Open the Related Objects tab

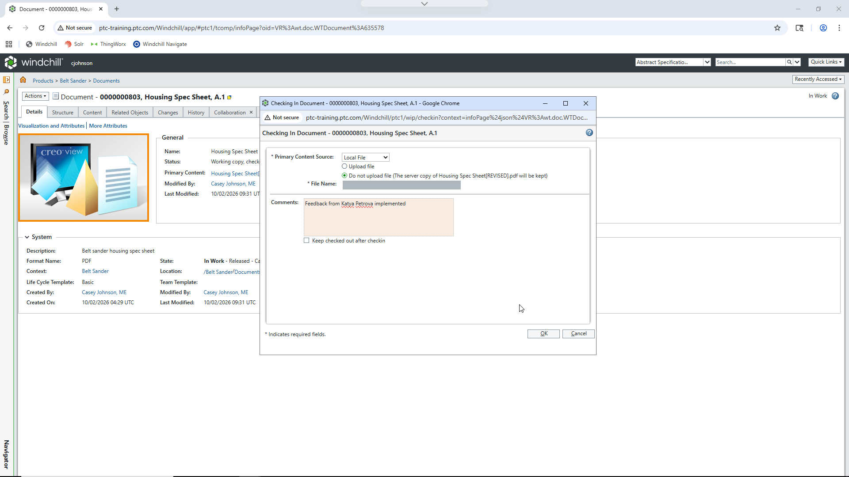130,112
